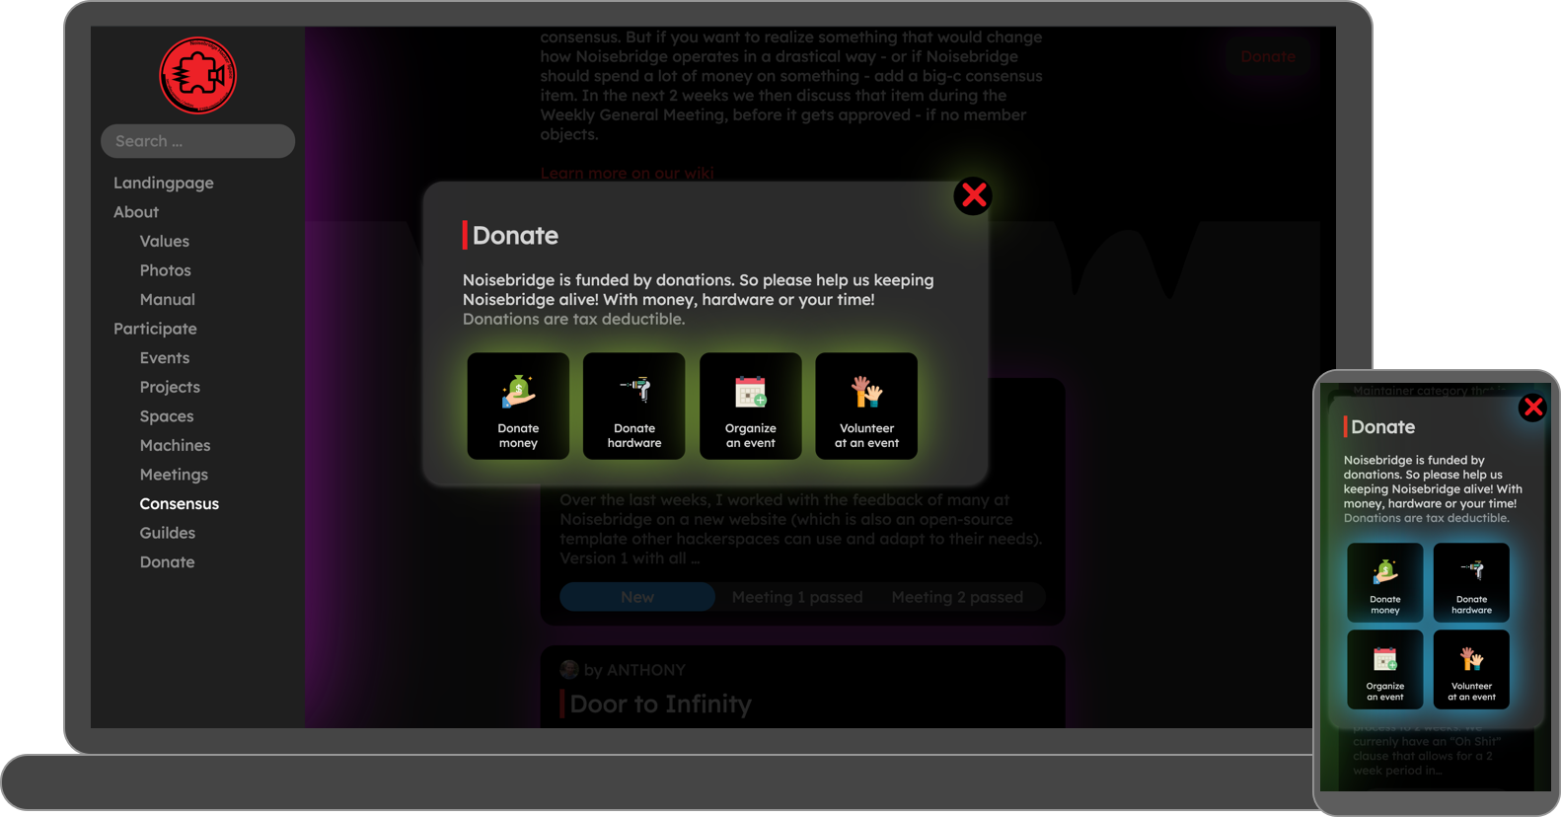1561x817 pixels.
Task: Open Donate entry in sidebar navigation
Action: coord(168,561)
